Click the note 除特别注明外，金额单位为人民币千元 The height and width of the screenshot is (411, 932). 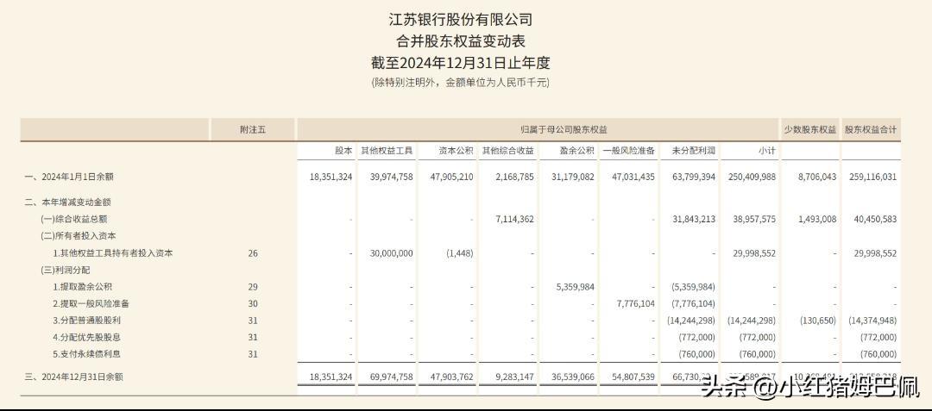pyautogui.click(x=461, y=83)
